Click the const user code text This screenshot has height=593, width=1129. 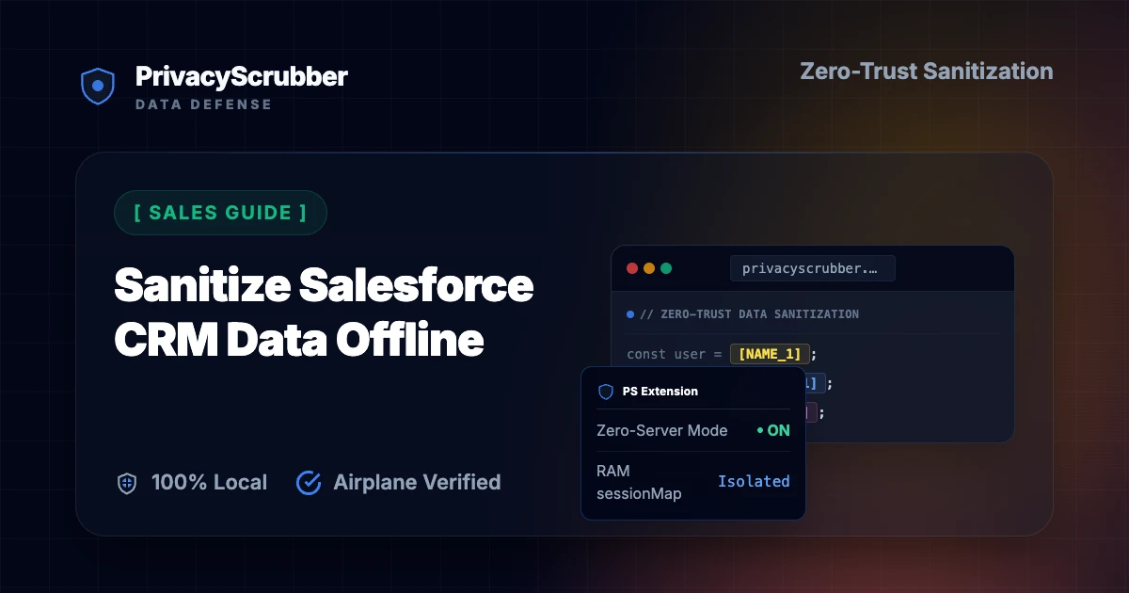click(674, 355)
